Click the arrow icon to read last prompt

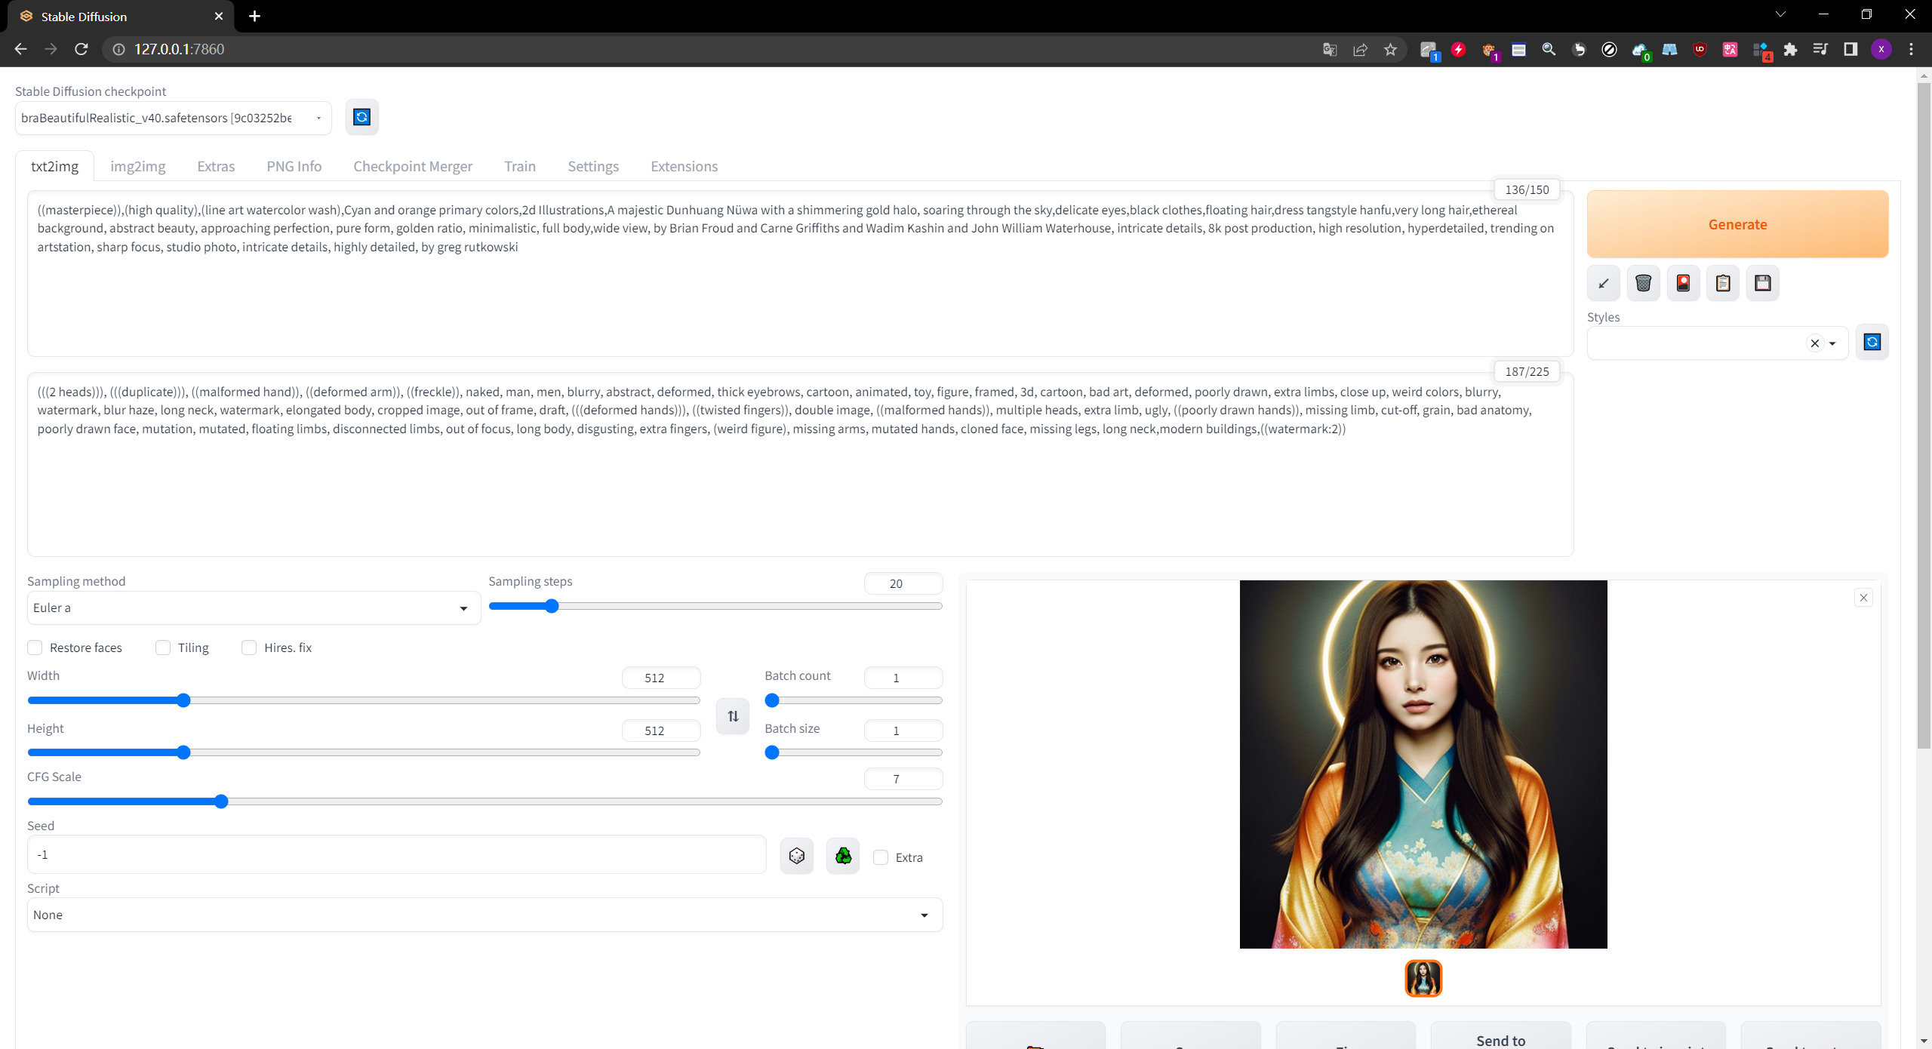coord(1603,283)
